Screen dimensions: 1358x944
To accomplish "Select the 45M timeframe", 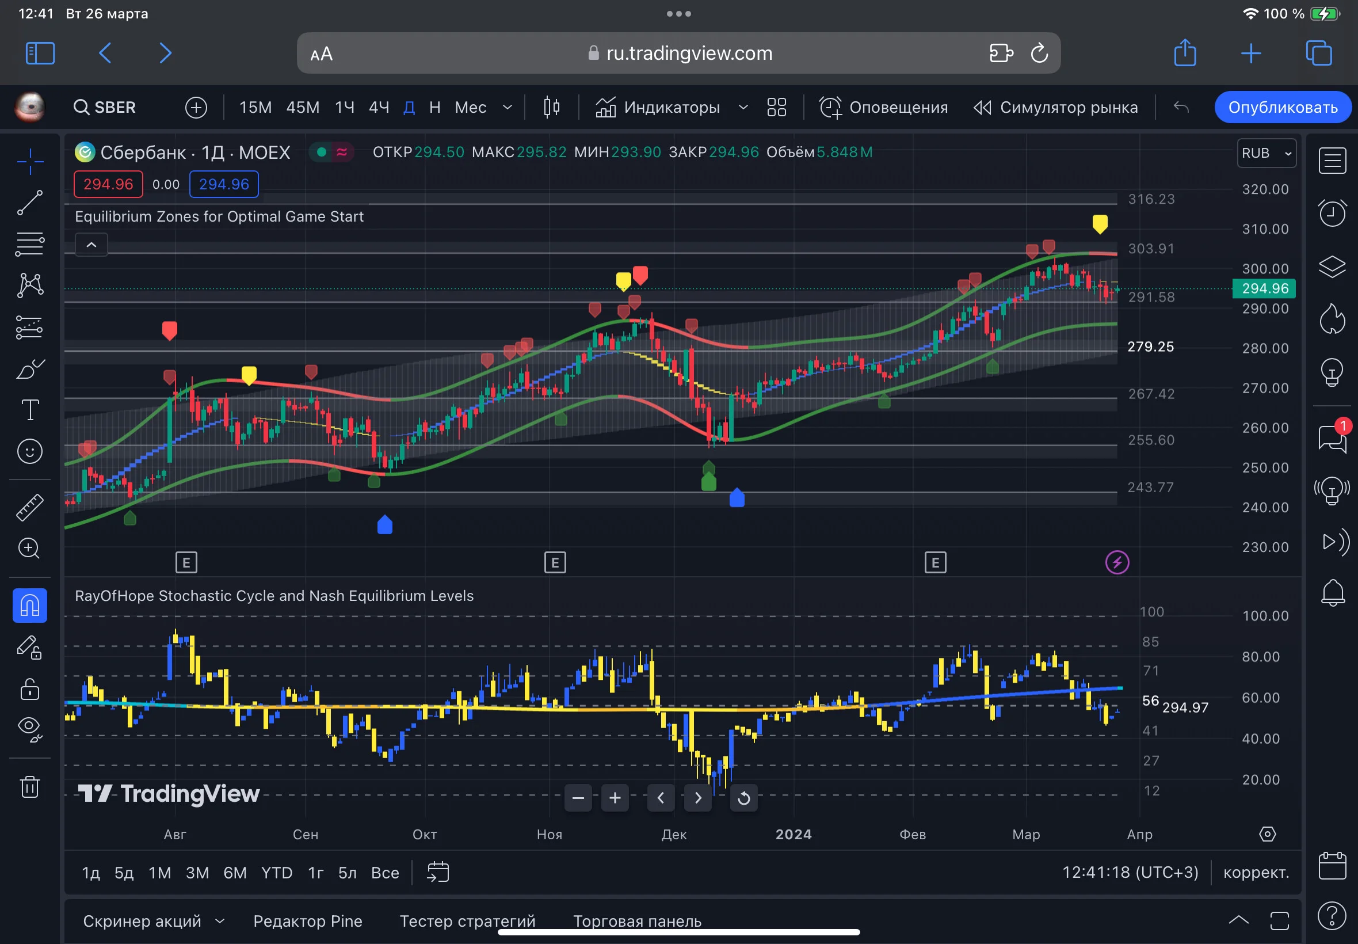I will (x=303, y=108).
